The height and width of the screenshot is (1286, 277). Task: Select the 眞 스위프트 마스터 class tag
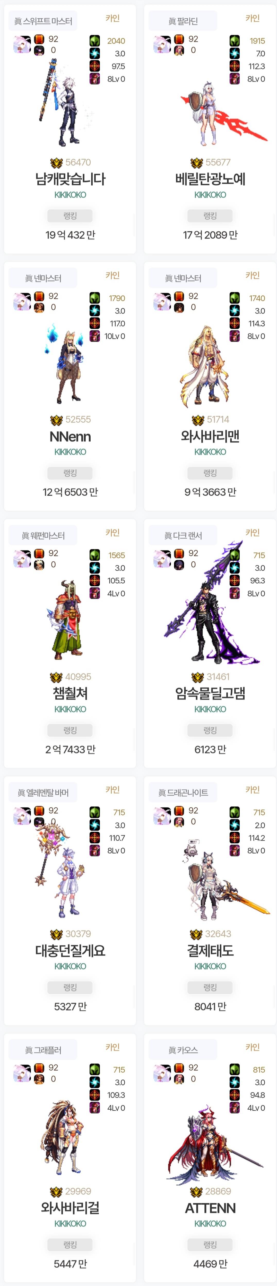pos(43,21)
